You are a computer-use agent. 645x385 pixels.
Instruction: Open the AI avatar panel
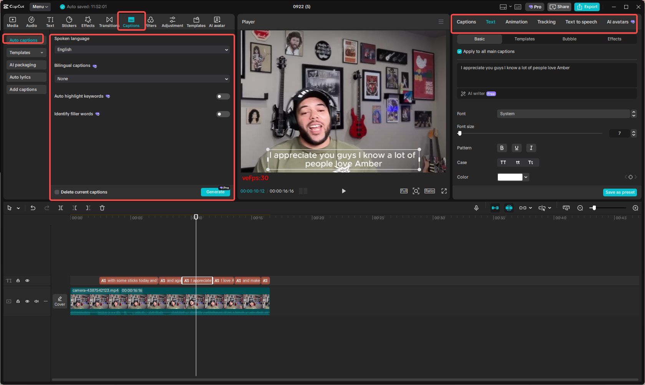[x=217, y=21]
